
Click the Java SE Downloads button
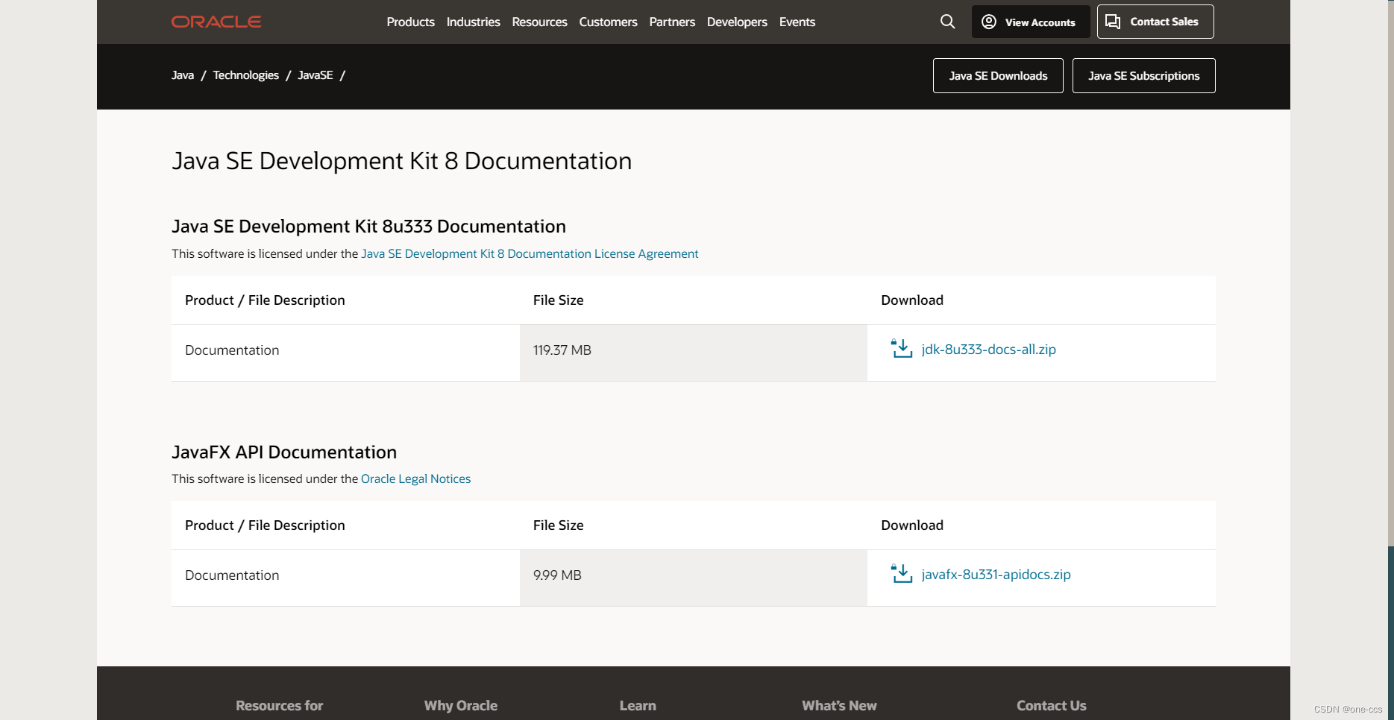(998, 75)
